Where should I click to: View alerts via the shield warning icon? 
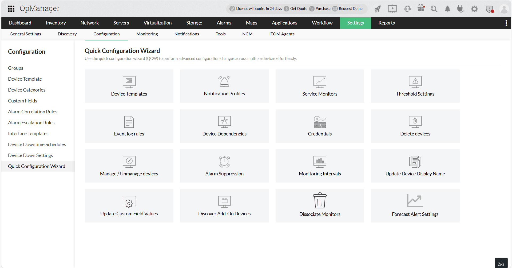coord(490,9)
